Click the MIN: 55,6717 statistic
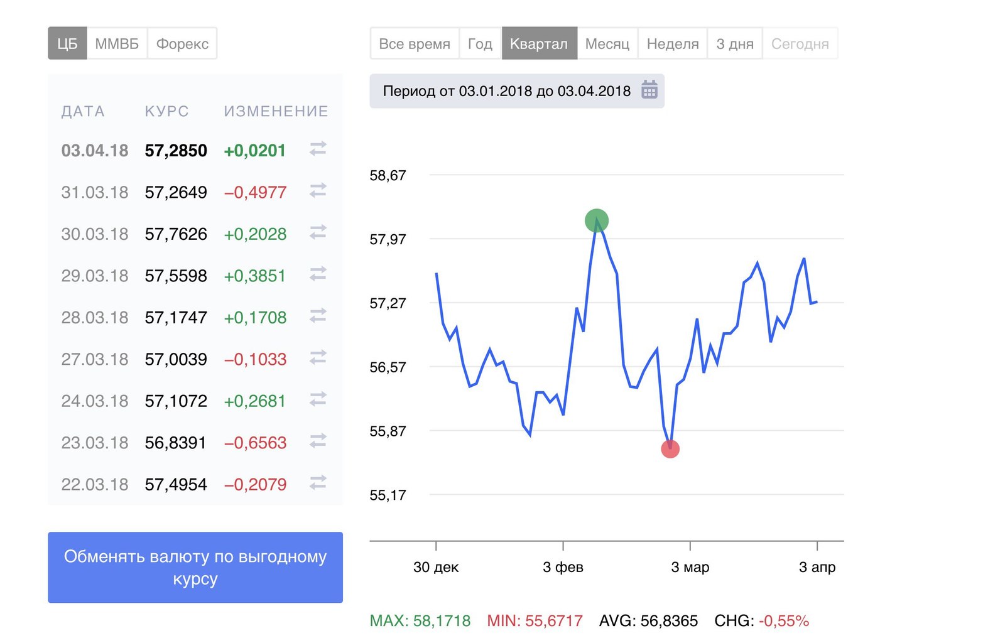The image size is (1005, 643). [x=535, y=621]
